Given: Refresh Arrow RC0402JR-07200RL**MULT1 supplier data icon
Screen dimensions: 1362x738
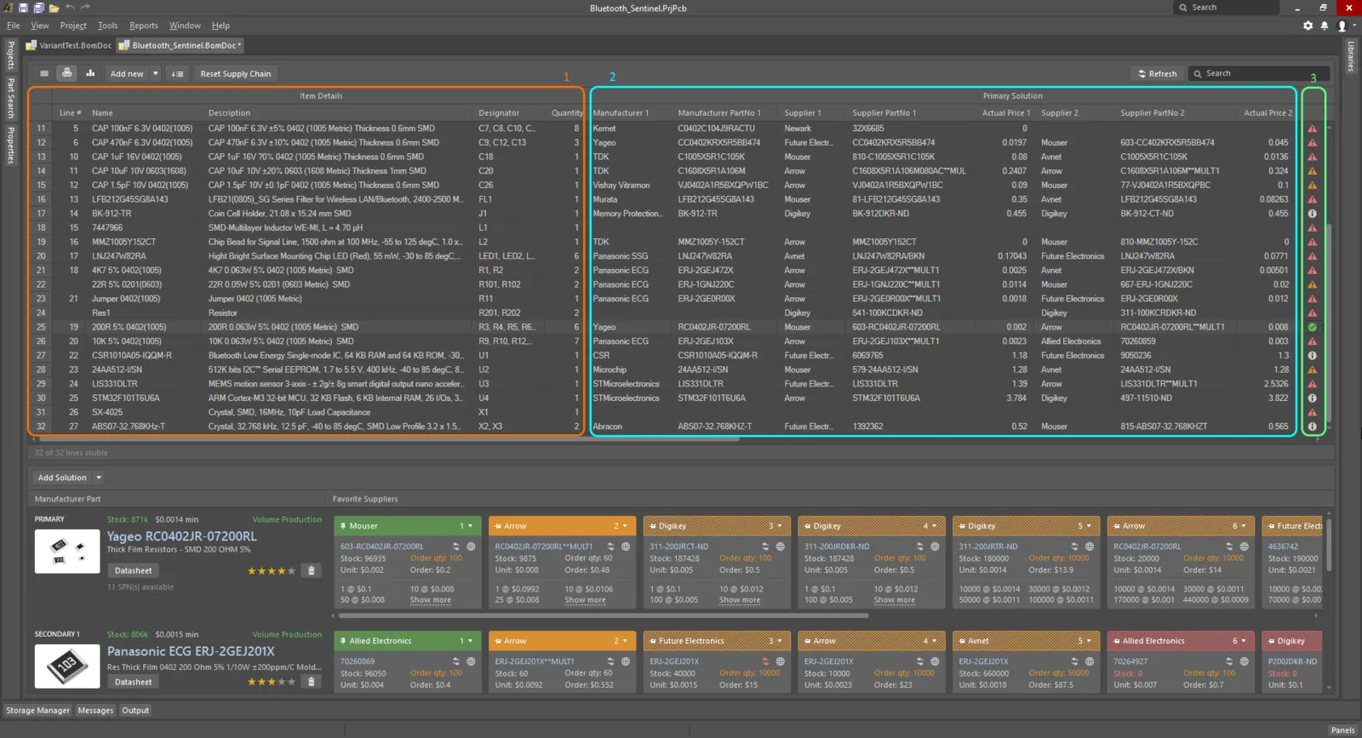Looking at the screenshot, I should click(610, 546).
